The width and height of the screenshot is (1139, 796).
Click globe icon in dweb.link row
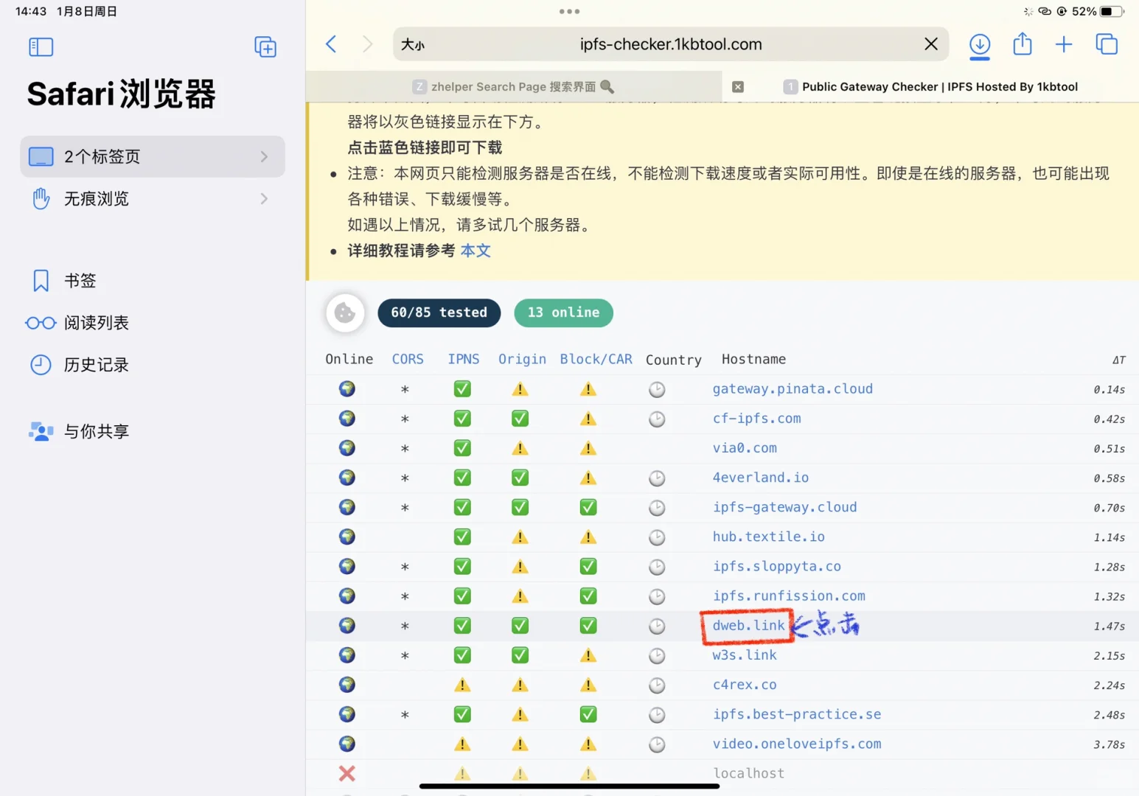(x=347, y=625)
